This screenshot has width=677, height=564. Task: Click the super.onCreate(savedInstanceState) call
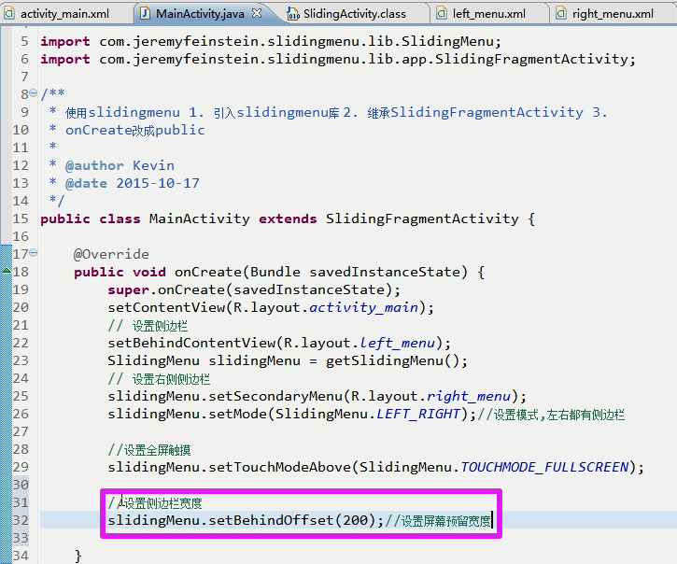coord(254,289)
